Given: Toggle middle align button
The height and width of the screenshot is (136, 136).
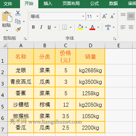Looking at the screenshot, I should [131, 16].
